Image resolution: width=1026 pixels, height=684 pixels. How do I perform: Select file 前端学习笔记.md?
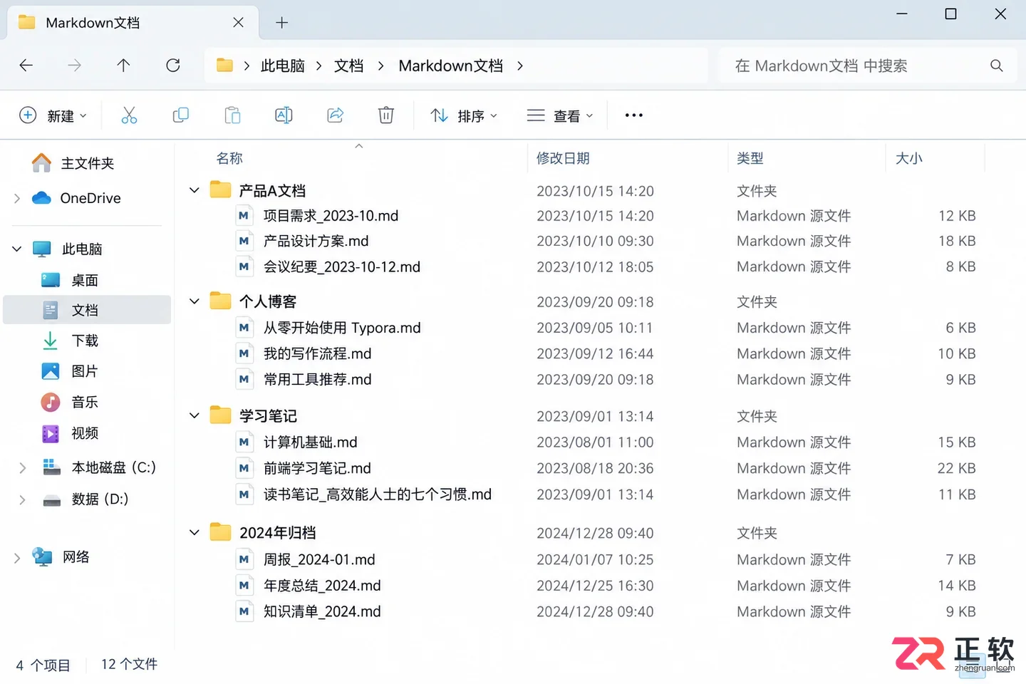[317, 468]
